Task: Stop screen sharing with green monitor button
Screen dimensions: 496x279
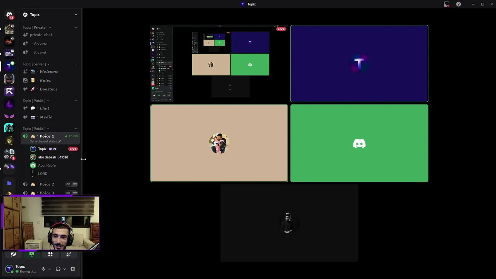Action: coord(32,254)
